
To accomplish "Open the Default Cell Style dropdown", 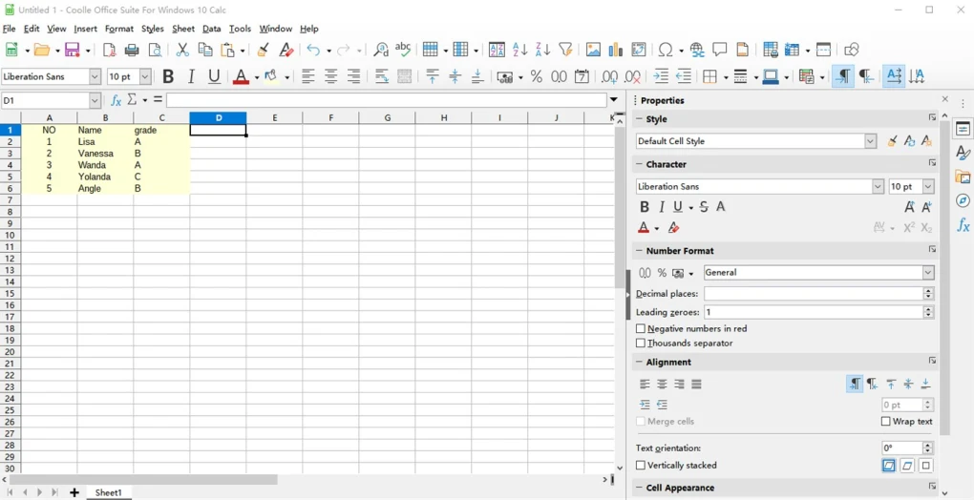I will pos(870,141).
